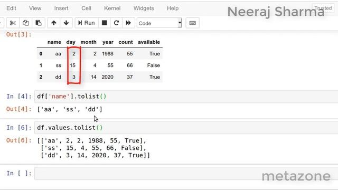This screenshot has width=338, height=190.
Task: Open the View menu
Action: 35,8
